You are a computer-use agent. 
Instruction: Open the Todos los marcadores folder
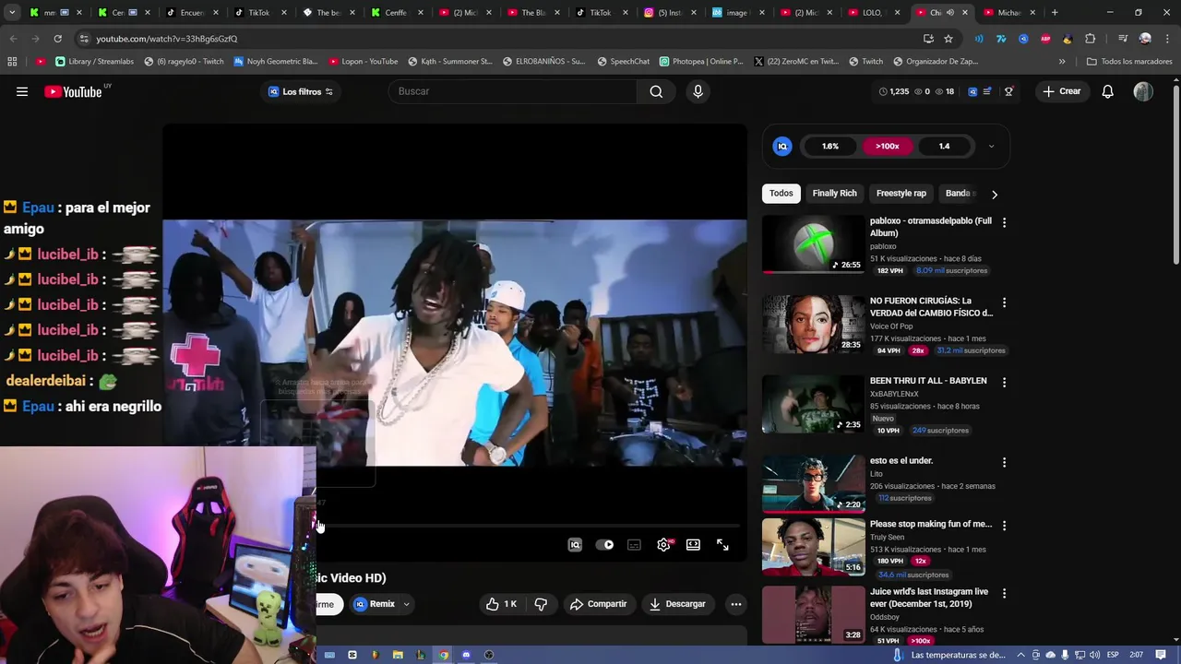coord(1129,62)
